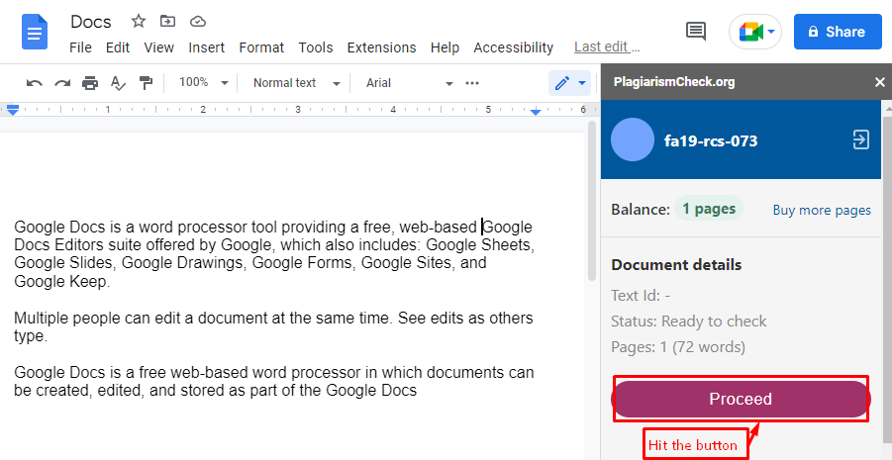
Task: Open the Google Docs home icon
Action: pos(35,32)
